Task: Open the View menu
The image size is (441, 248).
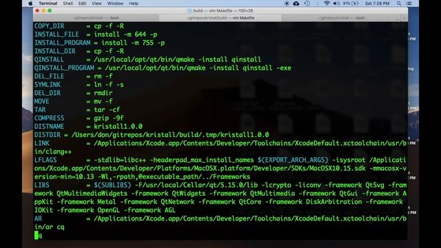Action: [x=96, y=3]
